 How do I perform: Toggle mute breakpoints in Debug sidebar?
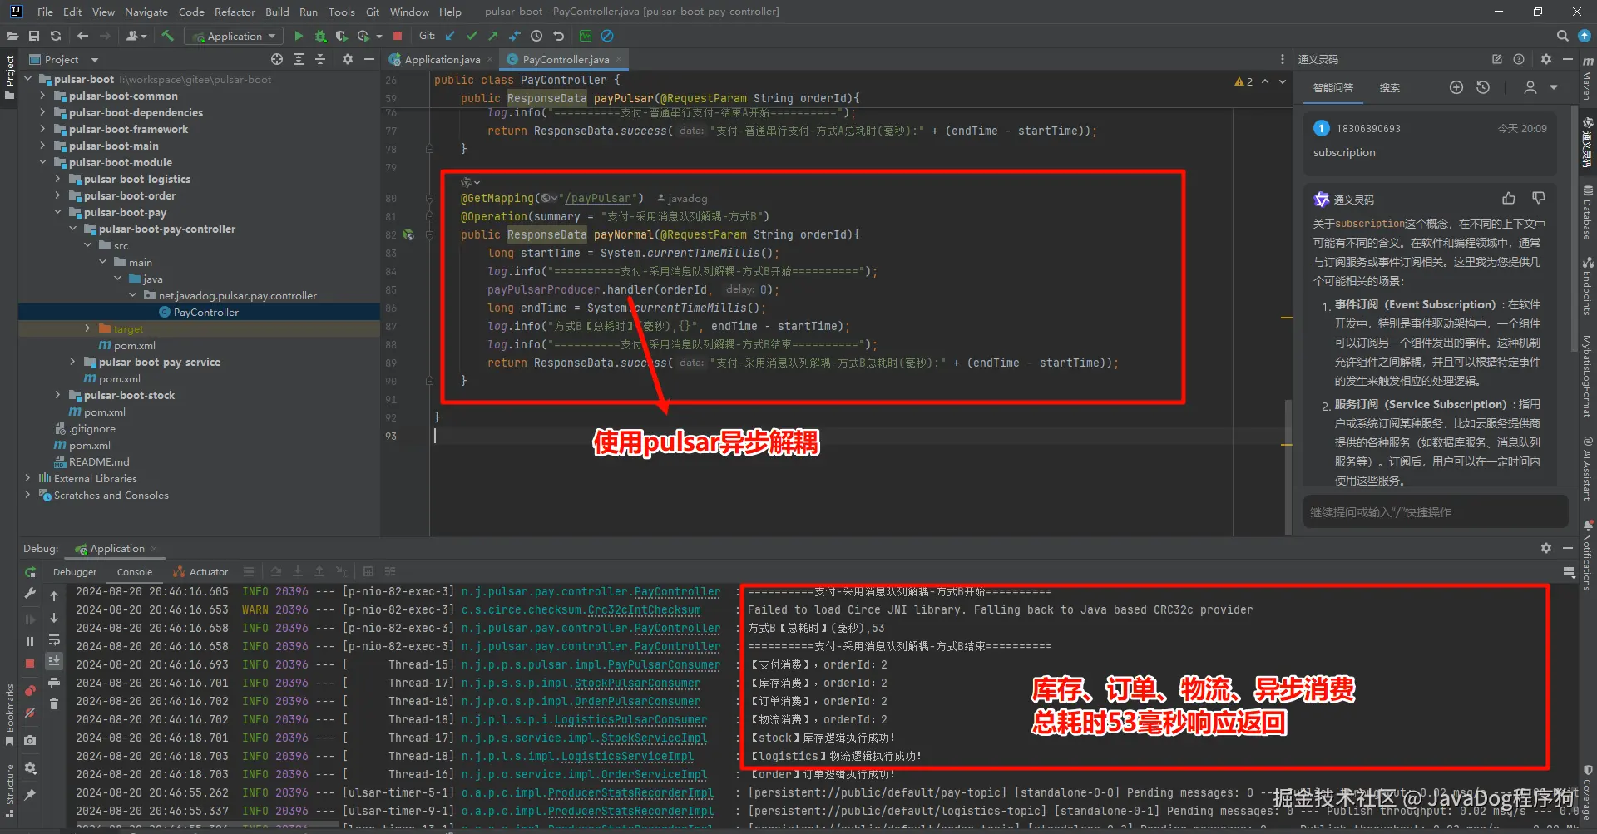(x=30, y=713)
